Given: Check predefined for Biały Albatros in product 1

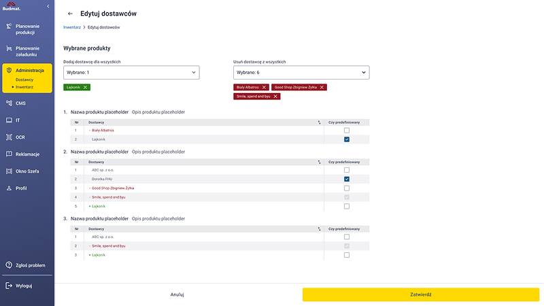Looking at the screenshot, I should [347, 131].
